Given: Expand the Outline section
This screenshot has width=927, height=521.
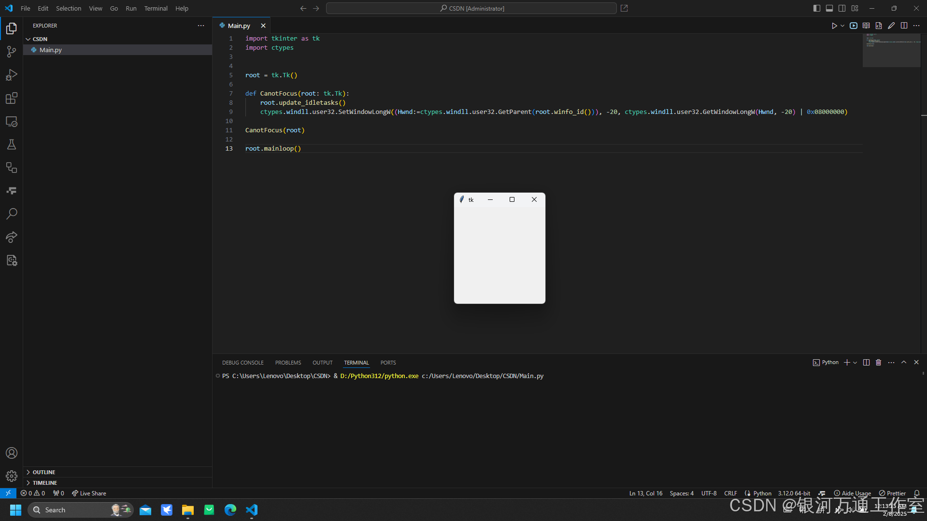Looking at the screenshot, I should pyautogui.click(x=117, y=472).
